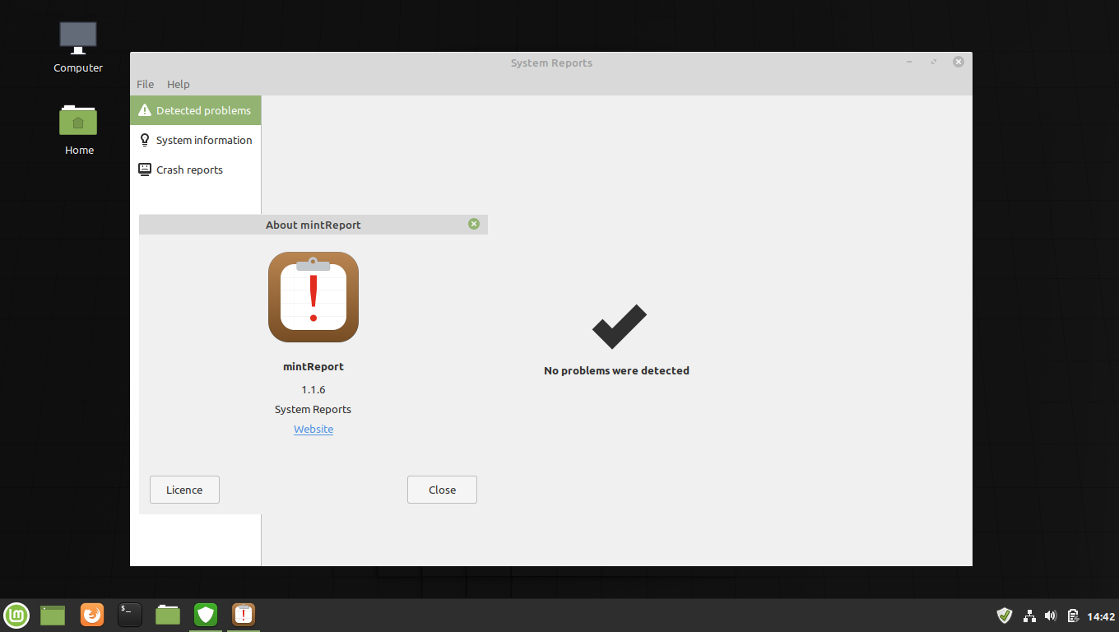Open the Terminal from the panel
Image resolution: width=1119 pixels, height=632 pixels.
tap(130, 615)
